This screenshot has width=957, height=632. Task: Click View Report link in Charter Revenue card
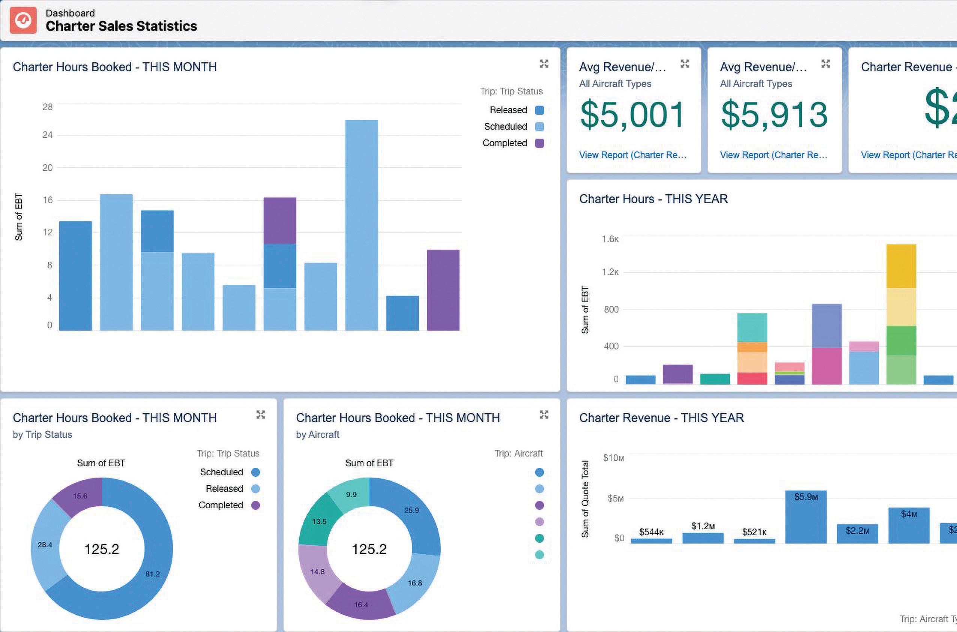point(908,155)
